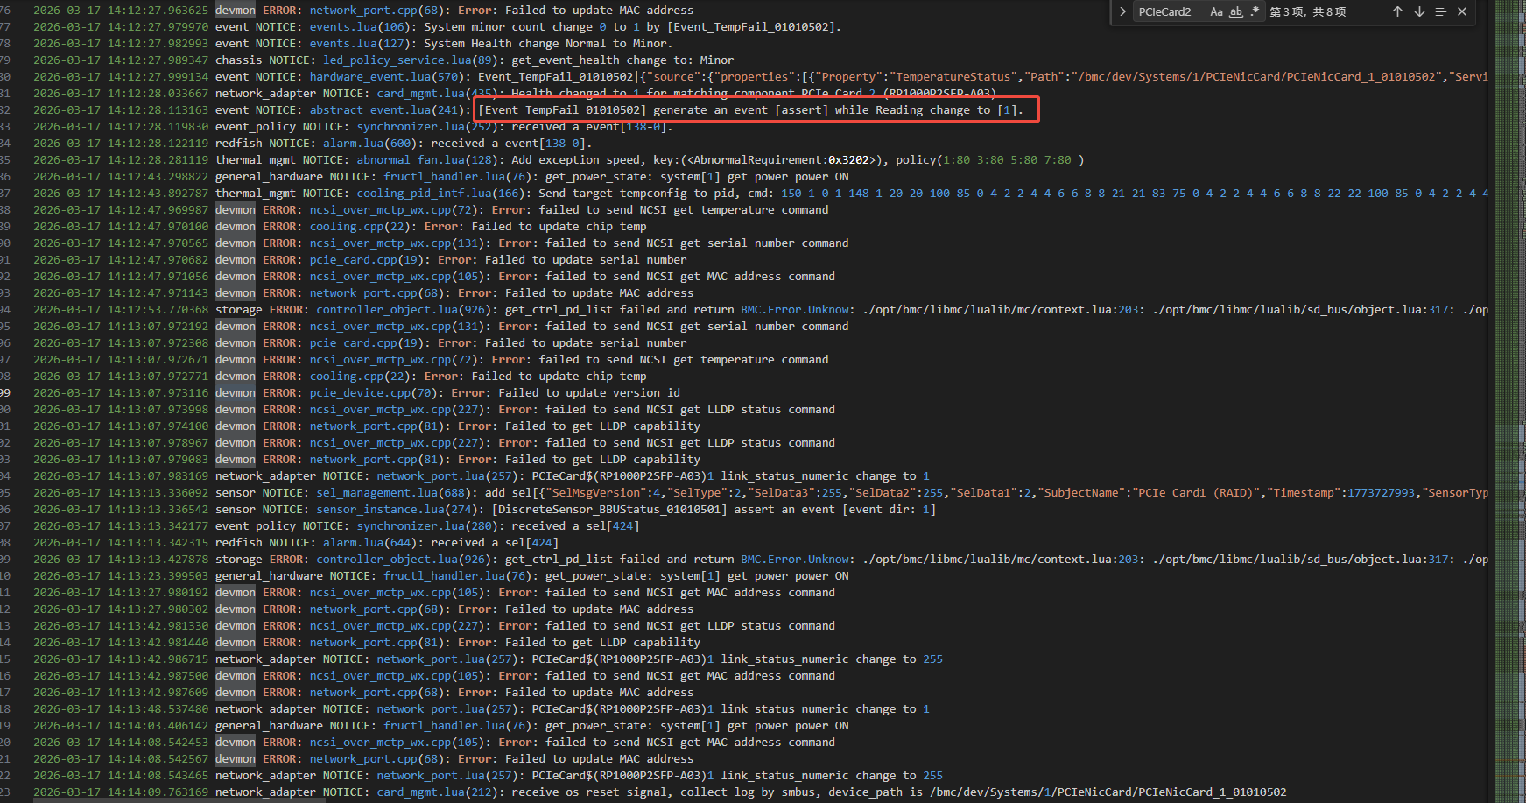This screenshot has width=1526, height=803.
Task: Expand the Replace field chevron
Action: coord(1122,11)
